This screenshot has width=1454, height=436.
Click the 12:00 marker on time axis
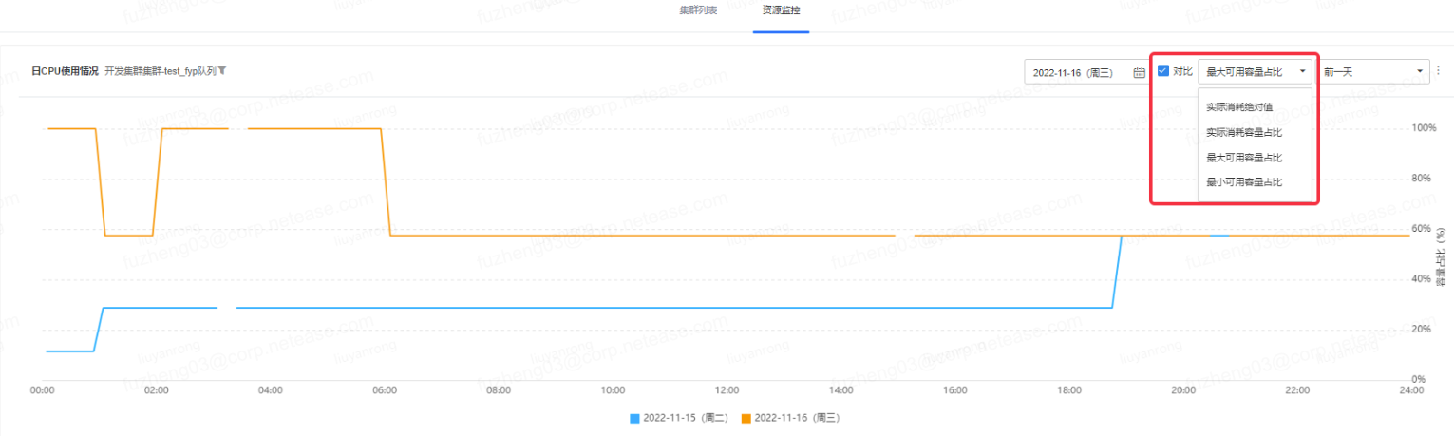click(727, 390)
